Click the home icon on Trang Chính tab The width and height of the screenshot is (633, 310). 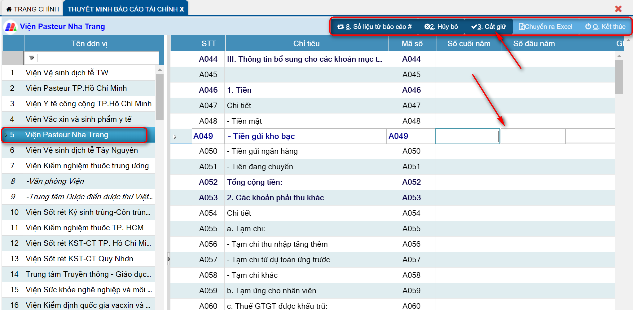pos(9,9)
